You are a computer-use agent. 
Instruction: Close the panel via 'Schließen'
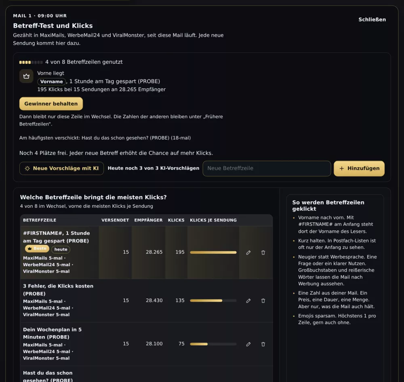372,19
